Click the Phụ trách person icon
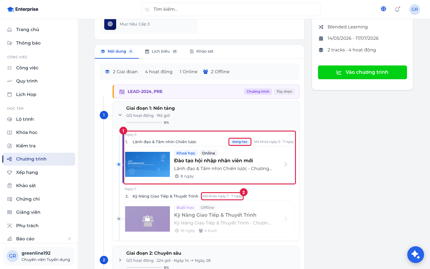 point(10,226)
